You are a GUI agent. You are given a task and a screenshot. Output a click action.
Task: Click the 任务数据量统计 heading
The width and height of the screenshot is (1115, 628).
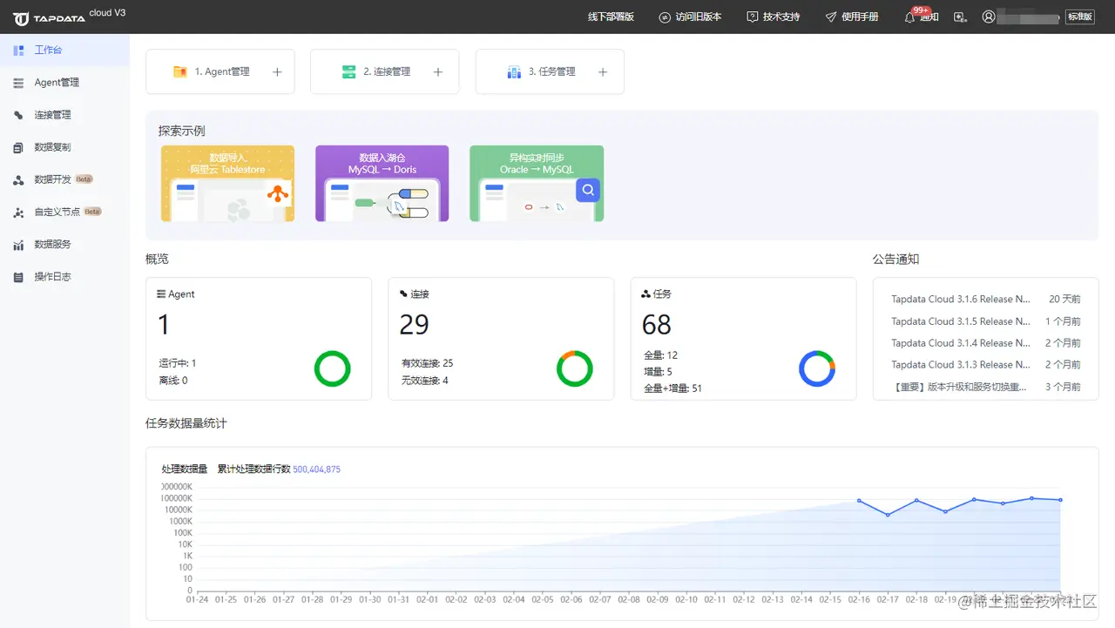tap(186, 423)
